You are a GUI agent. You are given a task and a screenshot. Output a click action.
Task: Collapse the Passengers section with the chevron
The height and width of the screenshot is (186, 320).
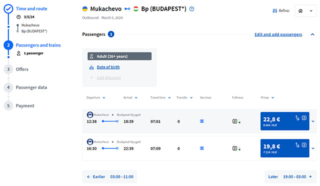(x=312, y=34)
